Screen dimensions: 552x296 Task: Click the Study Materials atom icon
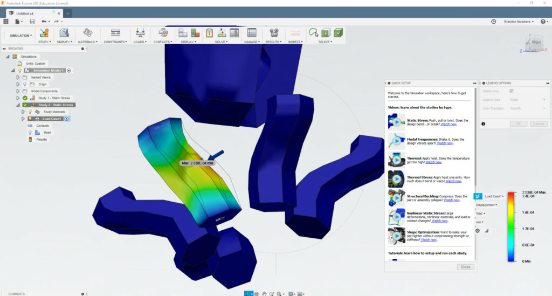(88, 33)
